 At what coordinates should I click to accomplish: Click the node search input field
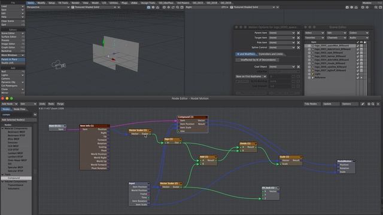tap(17, 115)
